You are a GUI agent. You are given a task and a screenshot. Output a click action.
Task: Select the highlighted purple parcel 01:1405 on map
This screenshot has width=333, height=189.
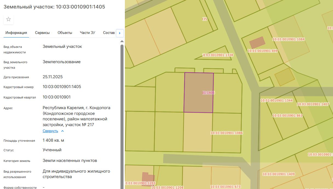tap(199, 92)
